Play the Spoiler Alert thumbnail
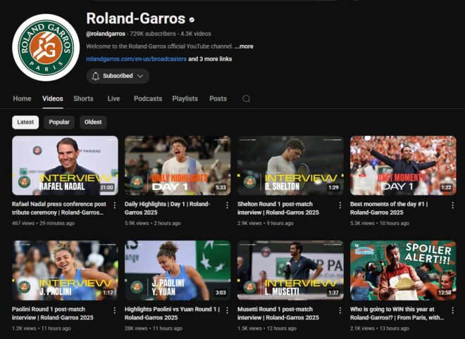 (403, 271)
